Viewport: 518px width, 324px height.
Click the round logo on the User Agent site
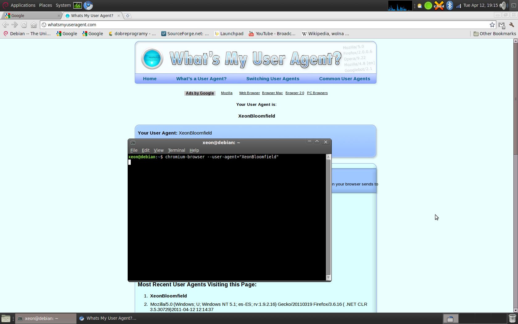pos(152,58)
